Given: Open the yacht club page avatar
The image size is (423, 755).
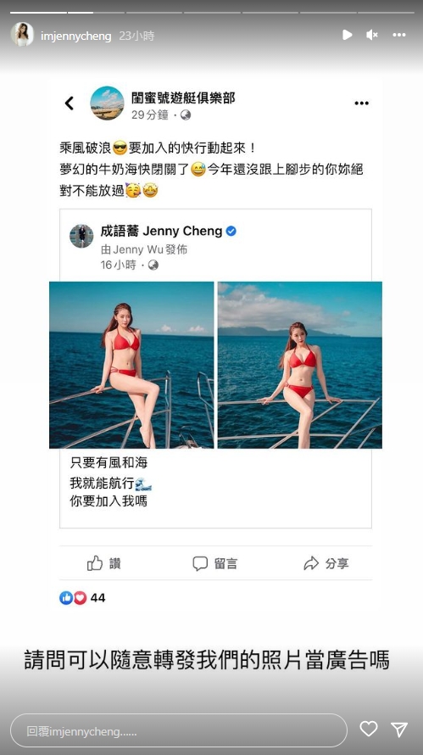Looking at the screenshot, I should coord(108,103).
